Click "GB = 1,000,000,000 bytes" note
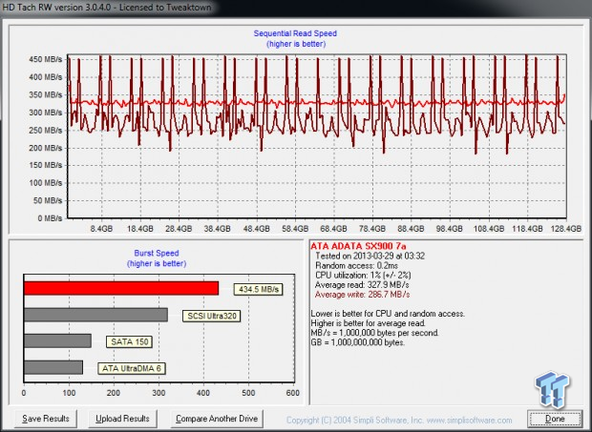Viewport: 592px width, 432px height. pos(358,342)
